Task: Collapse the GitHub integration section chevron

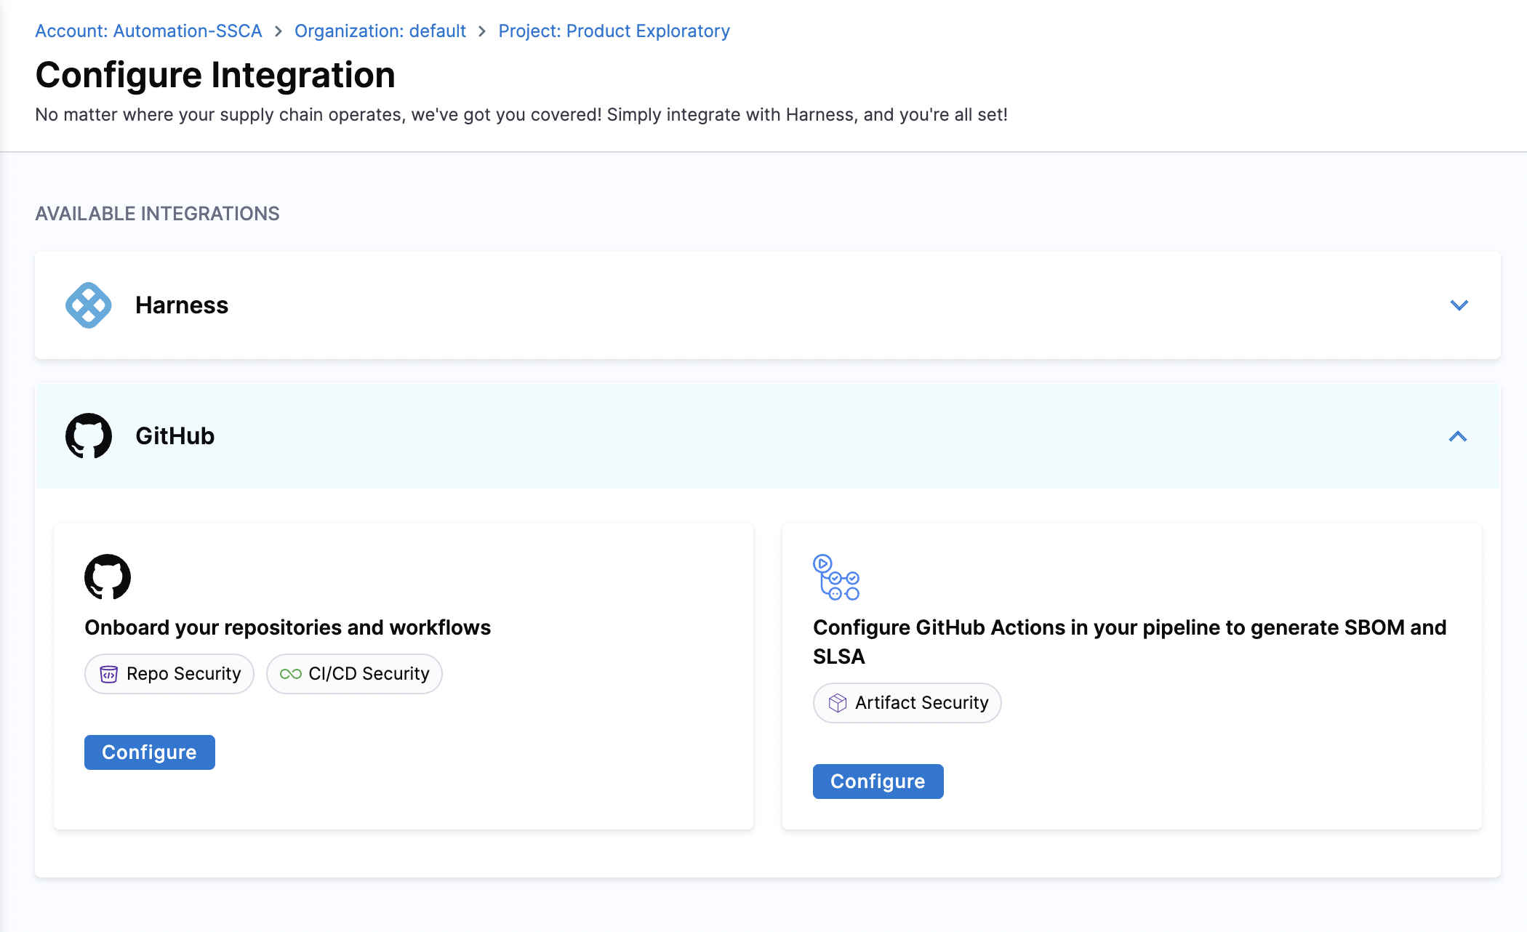Action: [1457, 436]
